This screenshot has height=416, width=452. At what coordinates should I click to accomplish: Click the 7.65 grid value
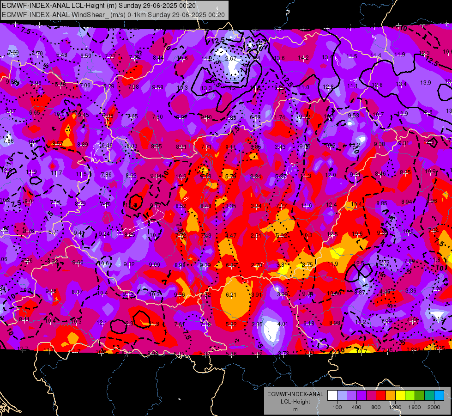click(x=133, y=116)
